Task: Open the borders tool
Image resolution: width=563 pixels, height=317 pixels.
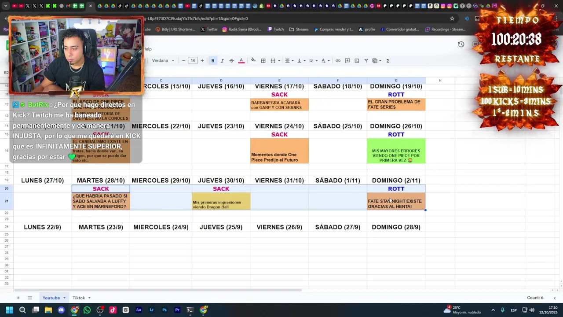Action: [263, 61]
